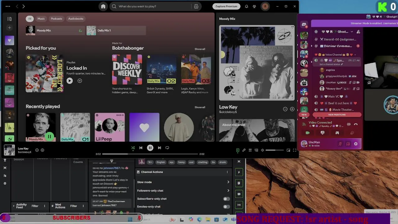
Task: Toggle repeat in Spotify player
Action: click(x=167, y=148)
